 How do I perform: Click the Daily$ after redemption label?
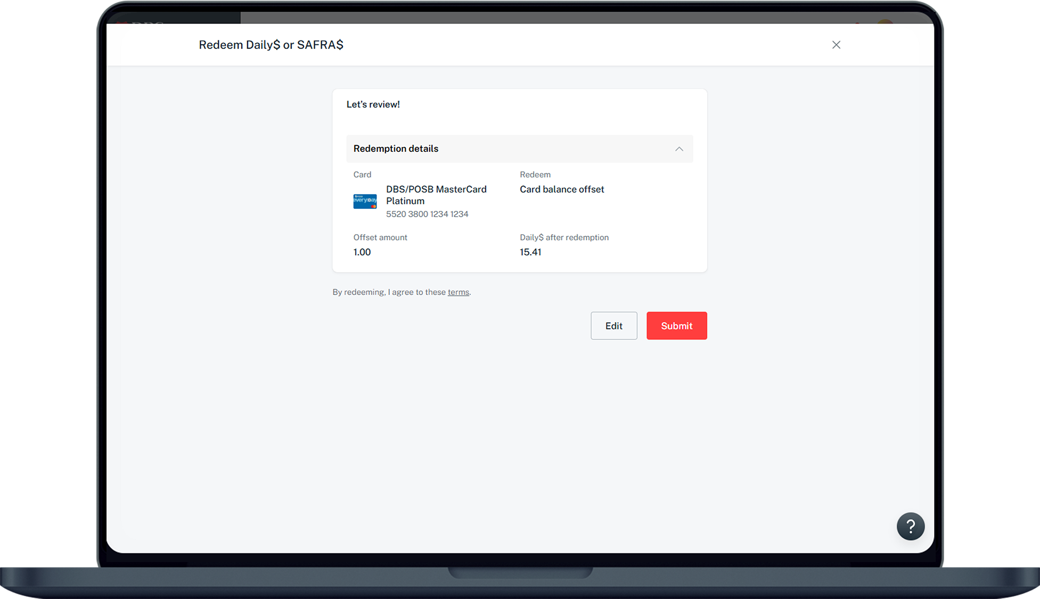(564, 237)
